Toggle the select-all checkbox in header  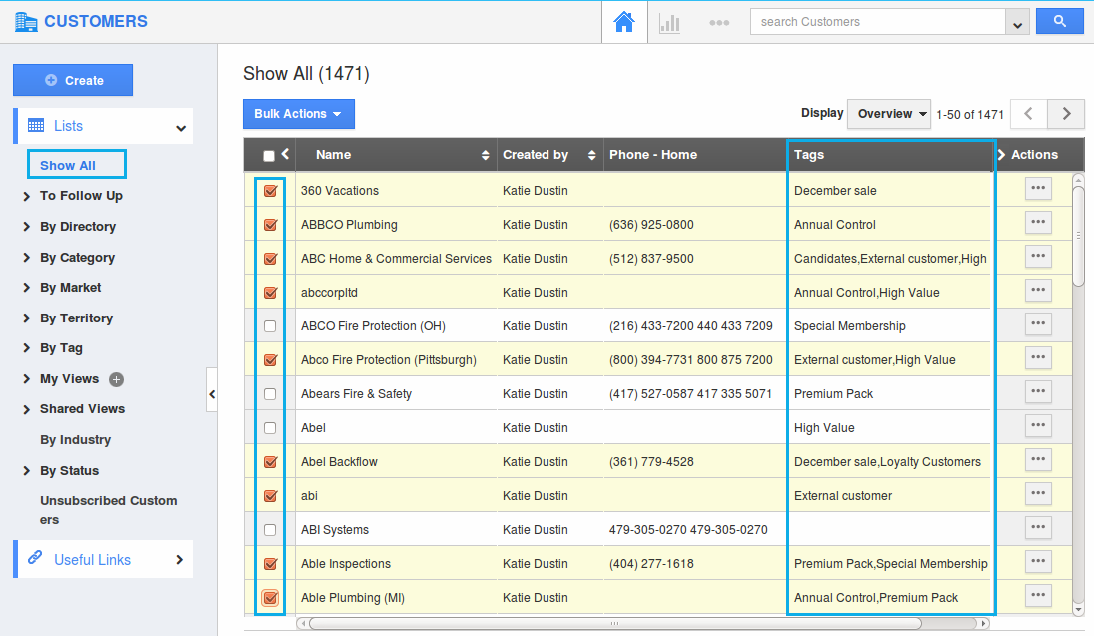click(x=269, y=156)
